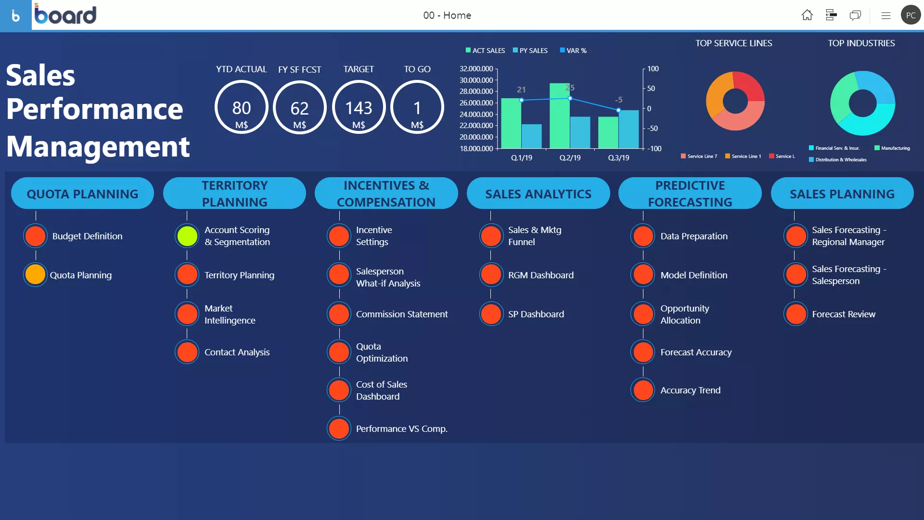924x520 pixels.
Task: Open the user profile PC icon
Action: pyautogui.click(x=911, y=14)
